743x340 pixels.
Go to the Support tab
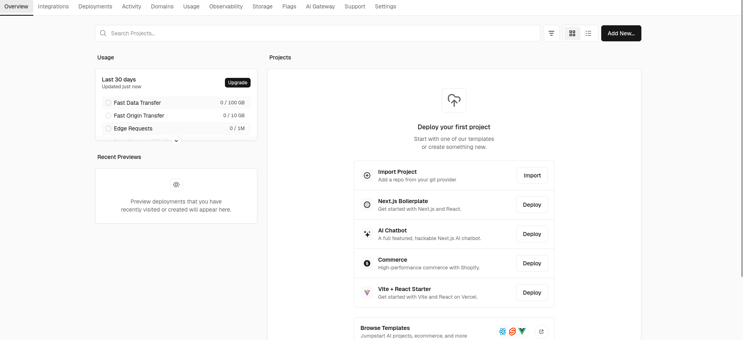click(x=355, y=7)
